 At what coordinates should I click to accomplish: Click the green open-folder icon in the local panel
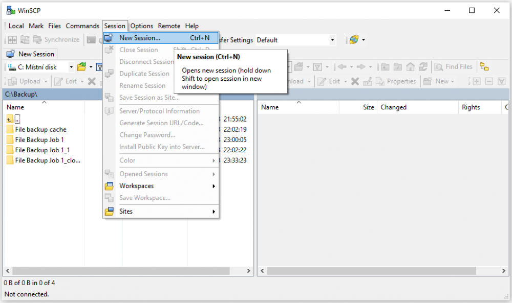[81, 67]
